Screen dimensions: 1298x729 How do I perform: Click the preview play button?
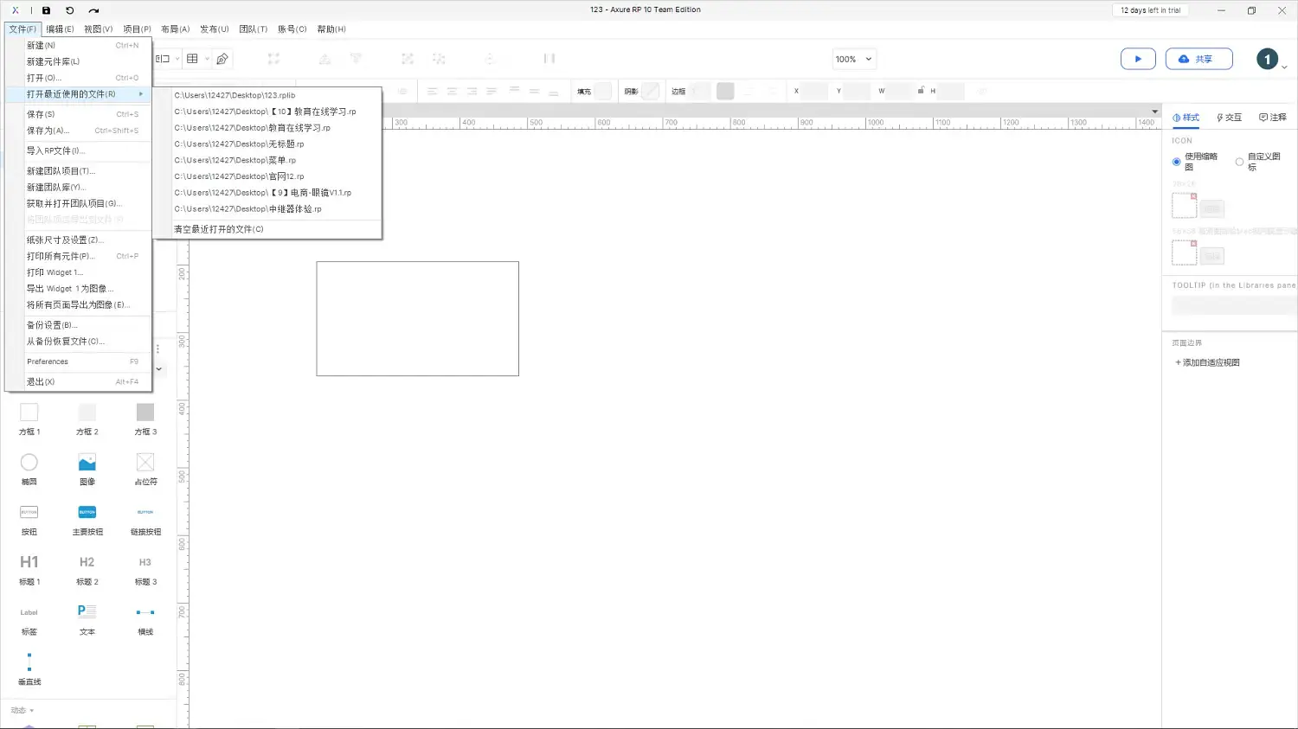point(1138,59)
